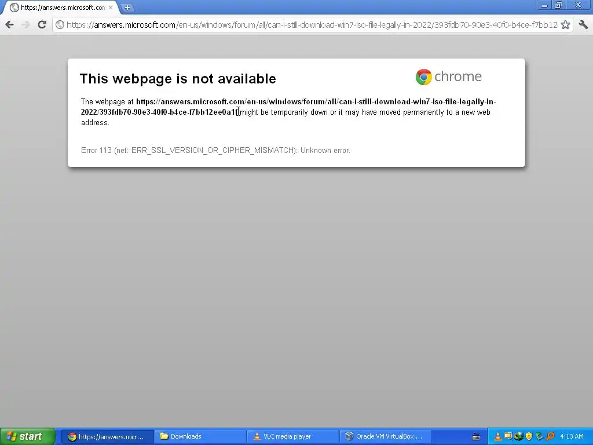Click Safely Remove Hardware tray icon
The width and height of the screenshot is (593, 445).
(539, 437)
